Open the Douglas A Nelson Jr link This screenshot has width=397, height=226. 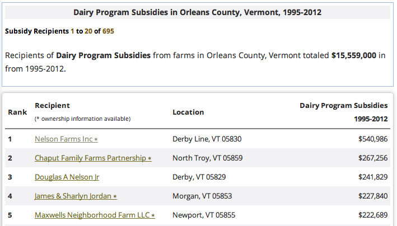(x=67, y=177)
